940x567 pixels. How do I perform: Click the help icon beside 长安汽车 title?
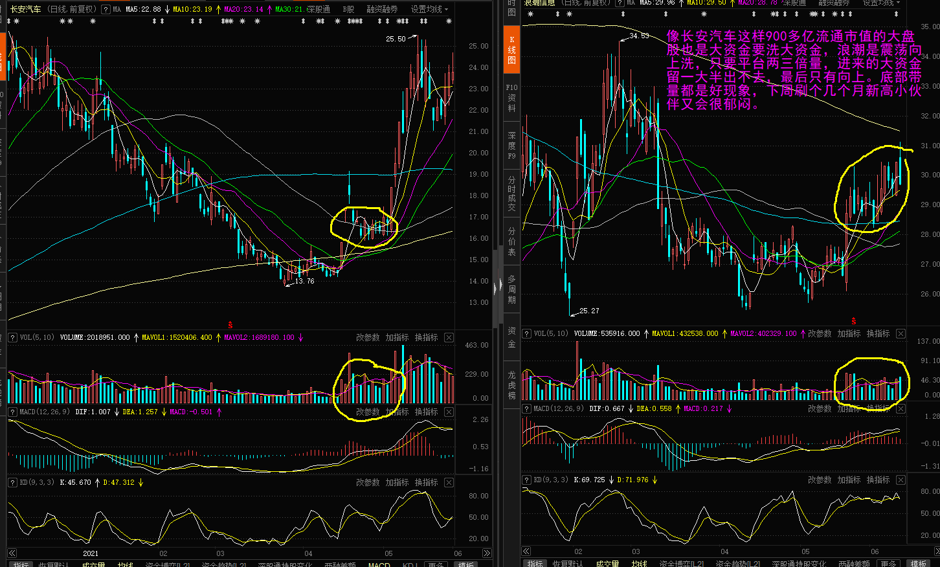pos(106,10)
